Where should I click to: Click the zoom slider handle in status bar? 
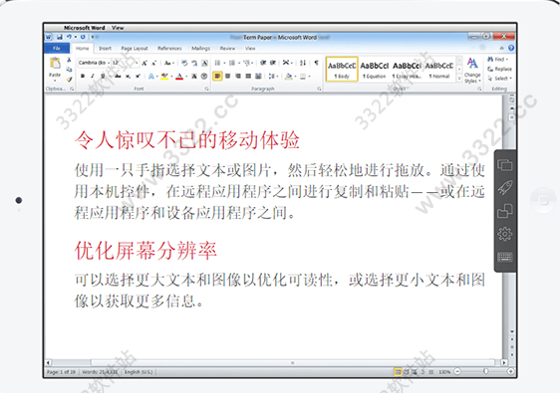point(485,371)
